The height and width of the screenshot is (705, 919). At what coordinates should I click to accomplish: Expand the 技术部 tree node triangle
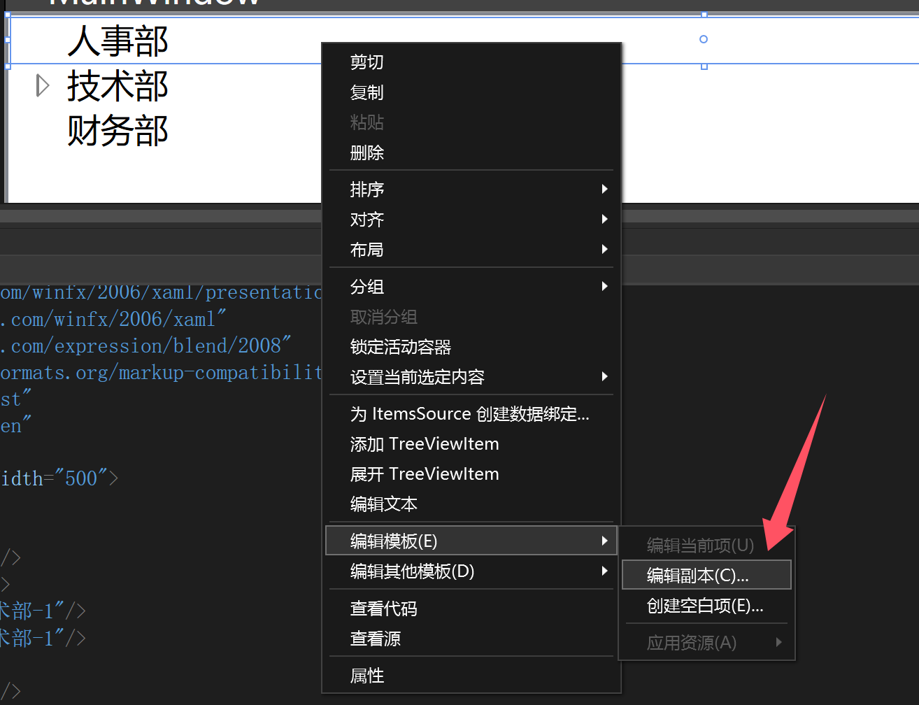[x=43, y=85]
